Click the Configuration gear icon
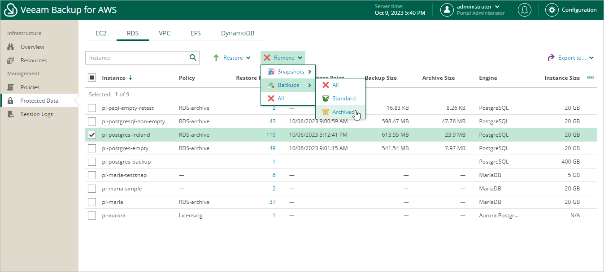 (x=552, y=10)
